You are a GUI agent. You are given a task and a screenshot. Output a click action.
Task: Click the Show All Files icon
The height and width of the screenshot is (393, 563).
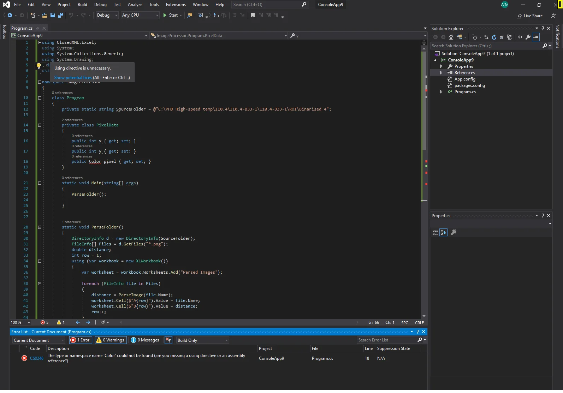510,37
